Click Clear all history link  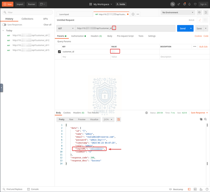(48, 25)
